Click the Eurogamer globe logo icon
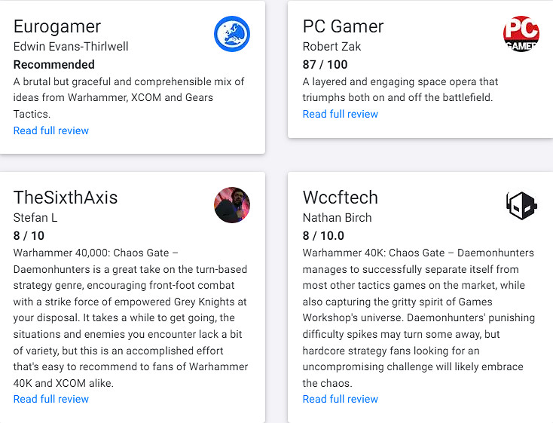This screenshot has width=553, height=423. pyautogui.click(x=232, y=34)
